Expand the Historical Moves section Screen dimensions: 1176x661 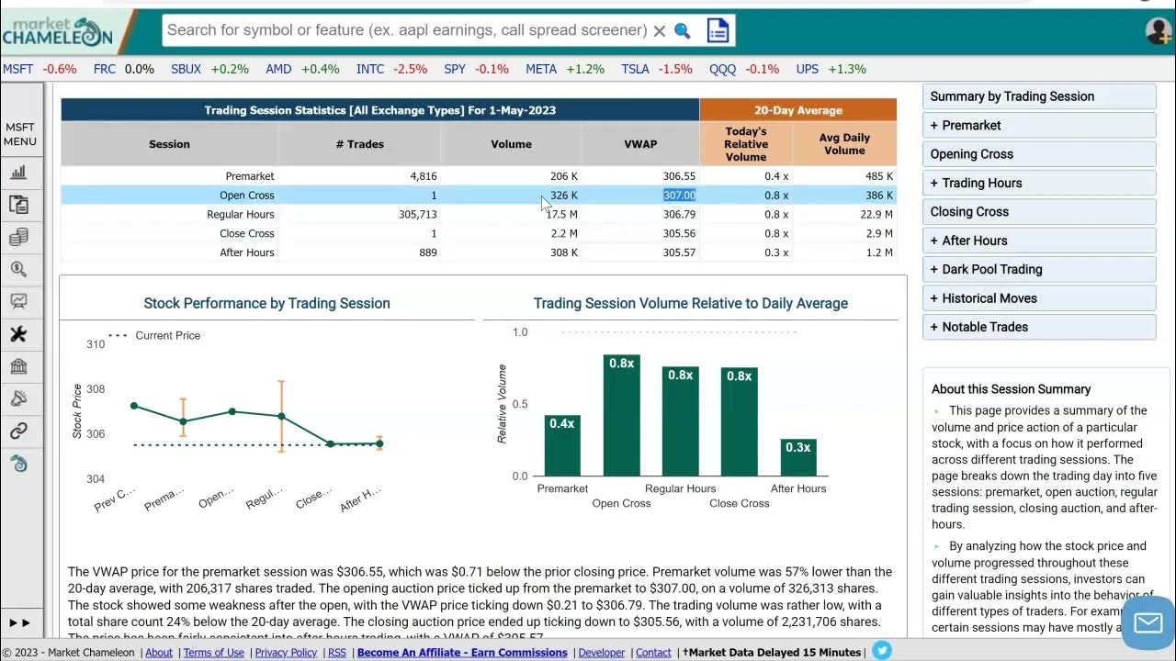[x=1039, y=298]
